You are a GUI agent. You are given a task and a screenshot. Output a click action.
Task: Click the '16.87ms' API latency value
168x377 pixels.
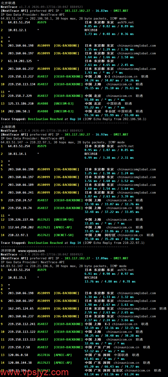(102, 10)
